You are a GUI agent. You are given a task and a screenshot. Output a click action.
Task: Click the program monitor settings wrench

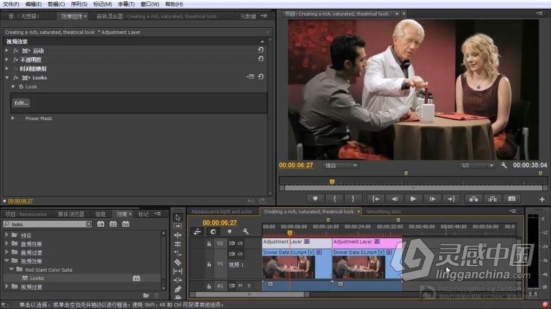point(503,165)
